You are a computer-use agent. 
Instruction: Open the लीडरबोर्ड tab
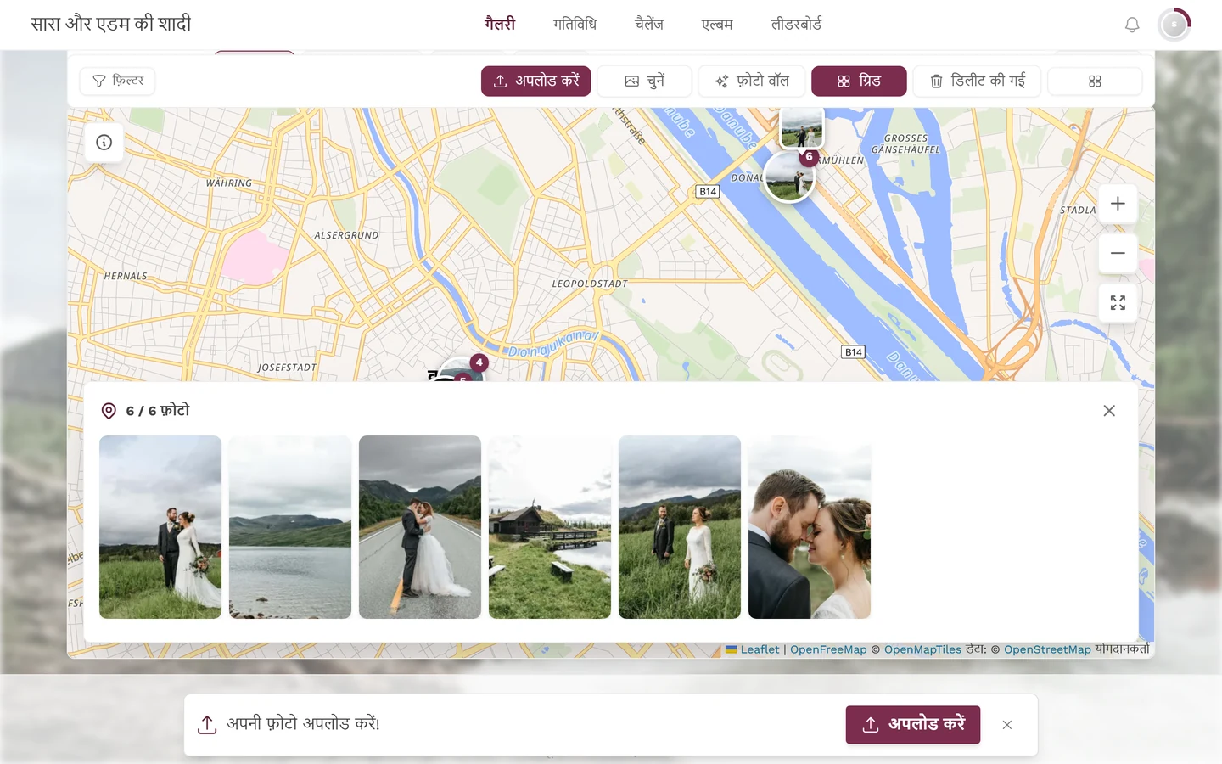[x=796, y=25]
